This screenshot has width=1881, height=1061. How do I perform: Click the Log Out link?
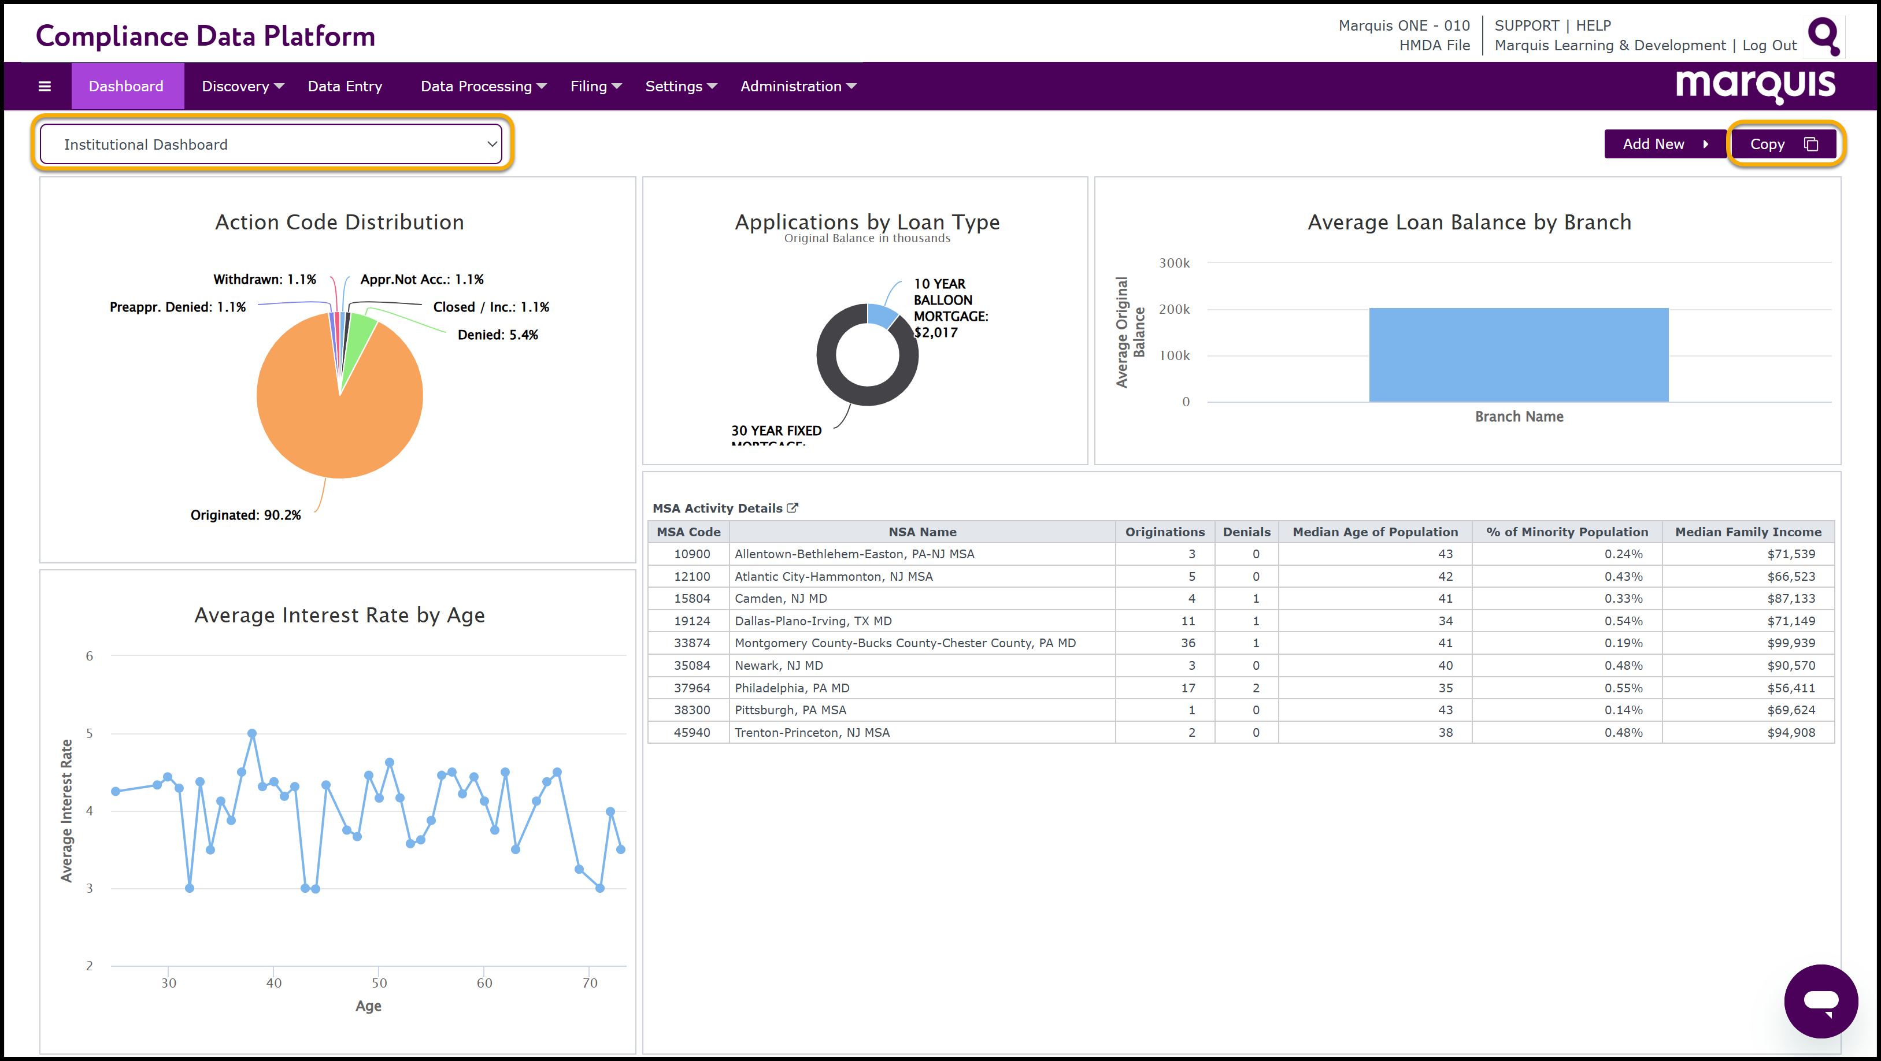(x=1768, y=45)
